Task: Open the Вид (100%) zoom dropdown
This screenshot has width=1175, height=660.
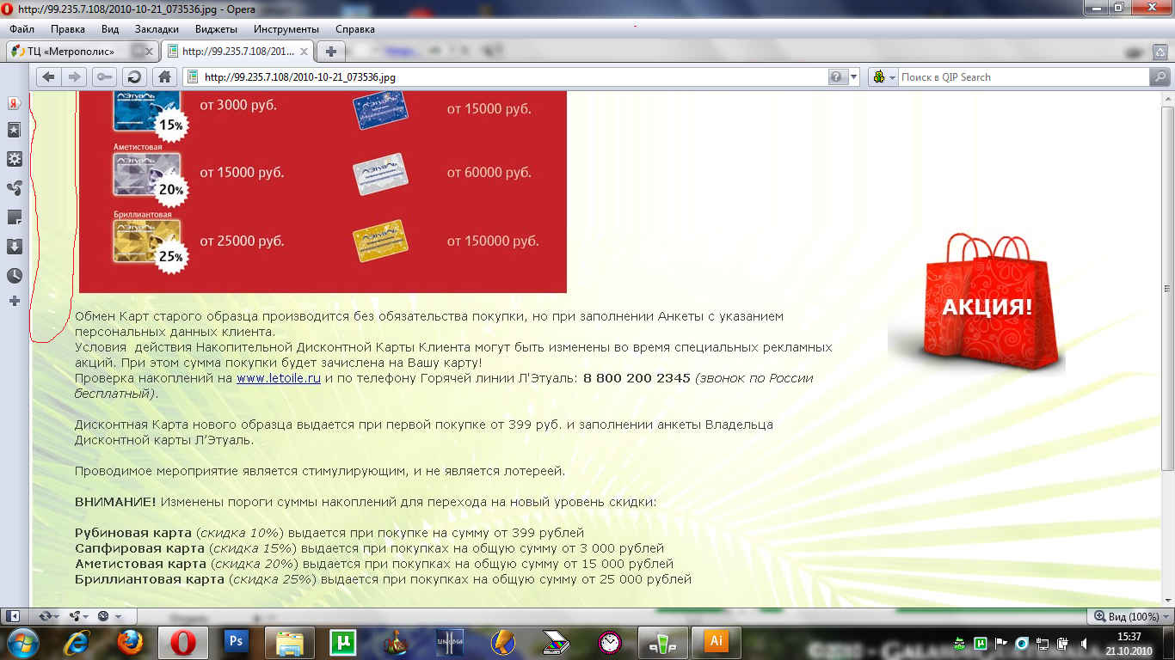Action: coord(1129,616)
